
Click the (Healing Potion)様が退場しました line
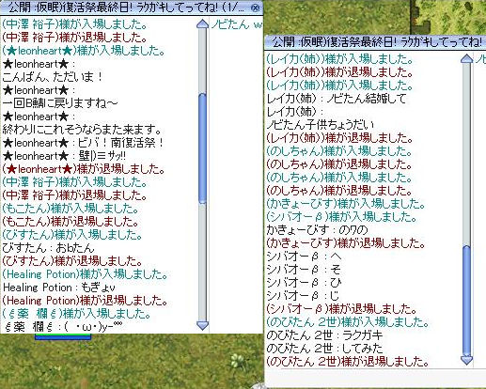(x=85, y=301)
